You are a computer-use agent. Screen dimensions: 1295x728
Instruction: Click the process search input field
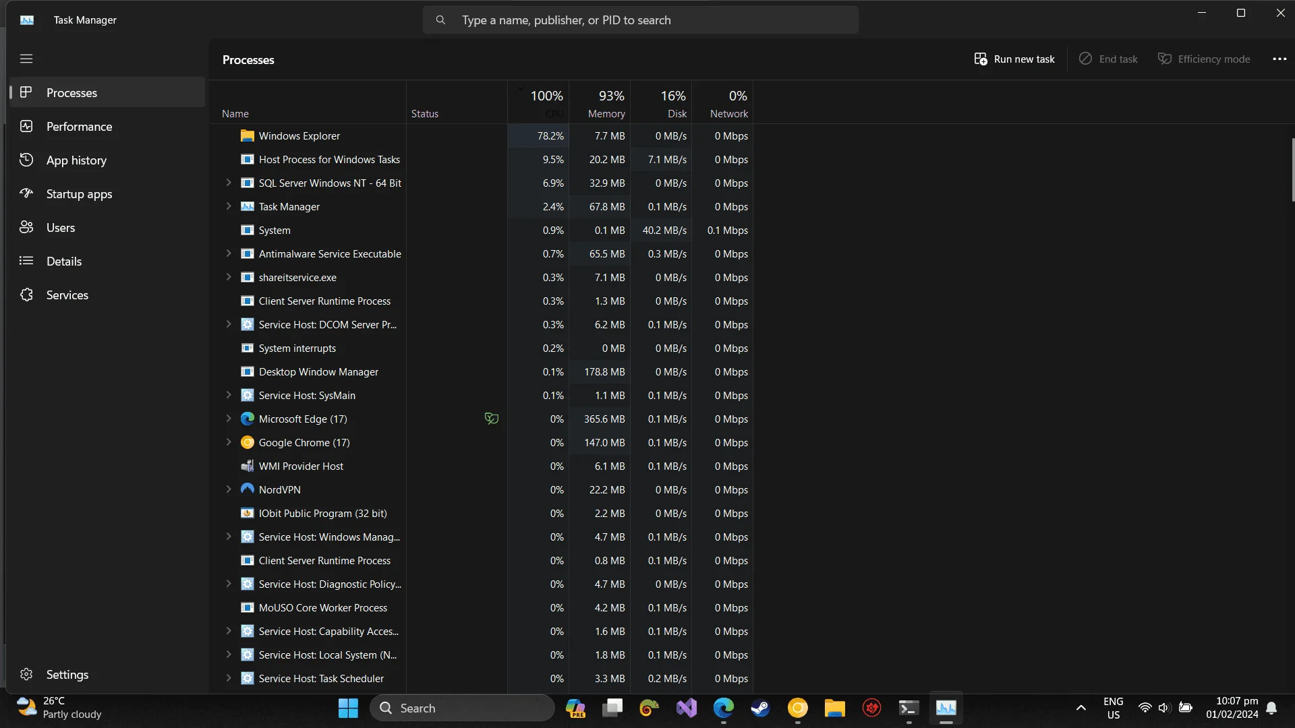[641, 20]
